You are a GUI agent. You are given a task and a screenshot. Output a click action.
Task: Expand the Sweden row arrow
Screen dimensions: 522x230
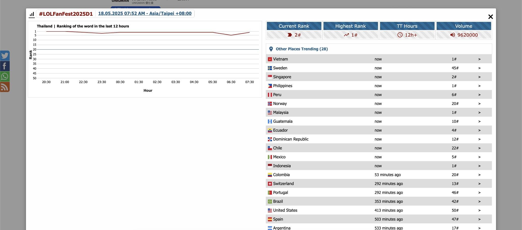coord(479,68)
